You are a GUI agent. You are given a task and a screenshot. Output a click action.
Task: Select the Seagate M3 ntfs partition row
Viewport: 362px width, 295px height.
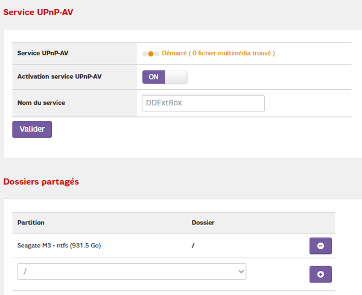point(59,246)
